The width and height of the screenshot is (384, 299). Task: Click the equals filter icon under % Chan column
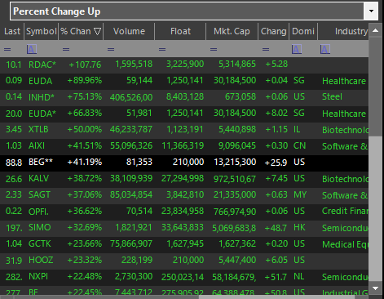[66, 50]
